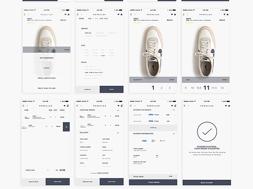This screenshot has width=253, height=189.
Task: Tap heart icon on the refine filter screen
Action: click(x=118, y=15)
